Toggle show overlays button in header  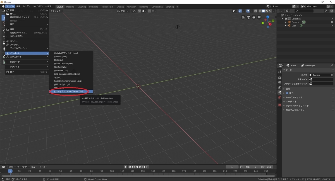coord(248,11)
